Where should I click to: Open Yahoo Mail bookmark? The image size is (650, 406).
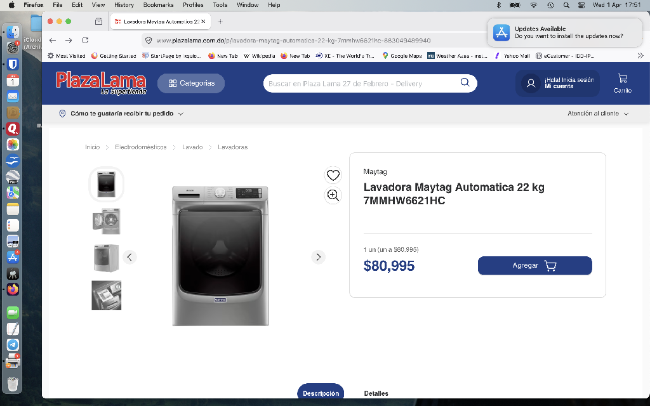point(512,56)
